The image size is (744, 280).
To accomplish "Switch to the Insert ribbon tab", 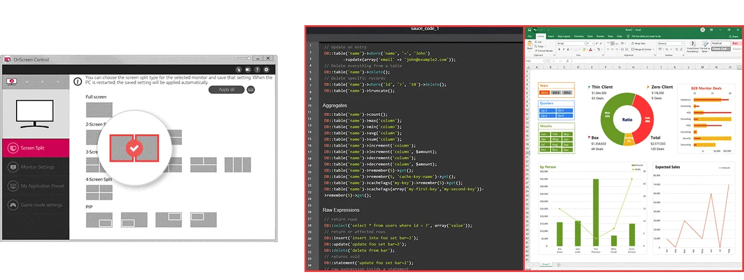I will pyautogui.click(x=551, y=36).
